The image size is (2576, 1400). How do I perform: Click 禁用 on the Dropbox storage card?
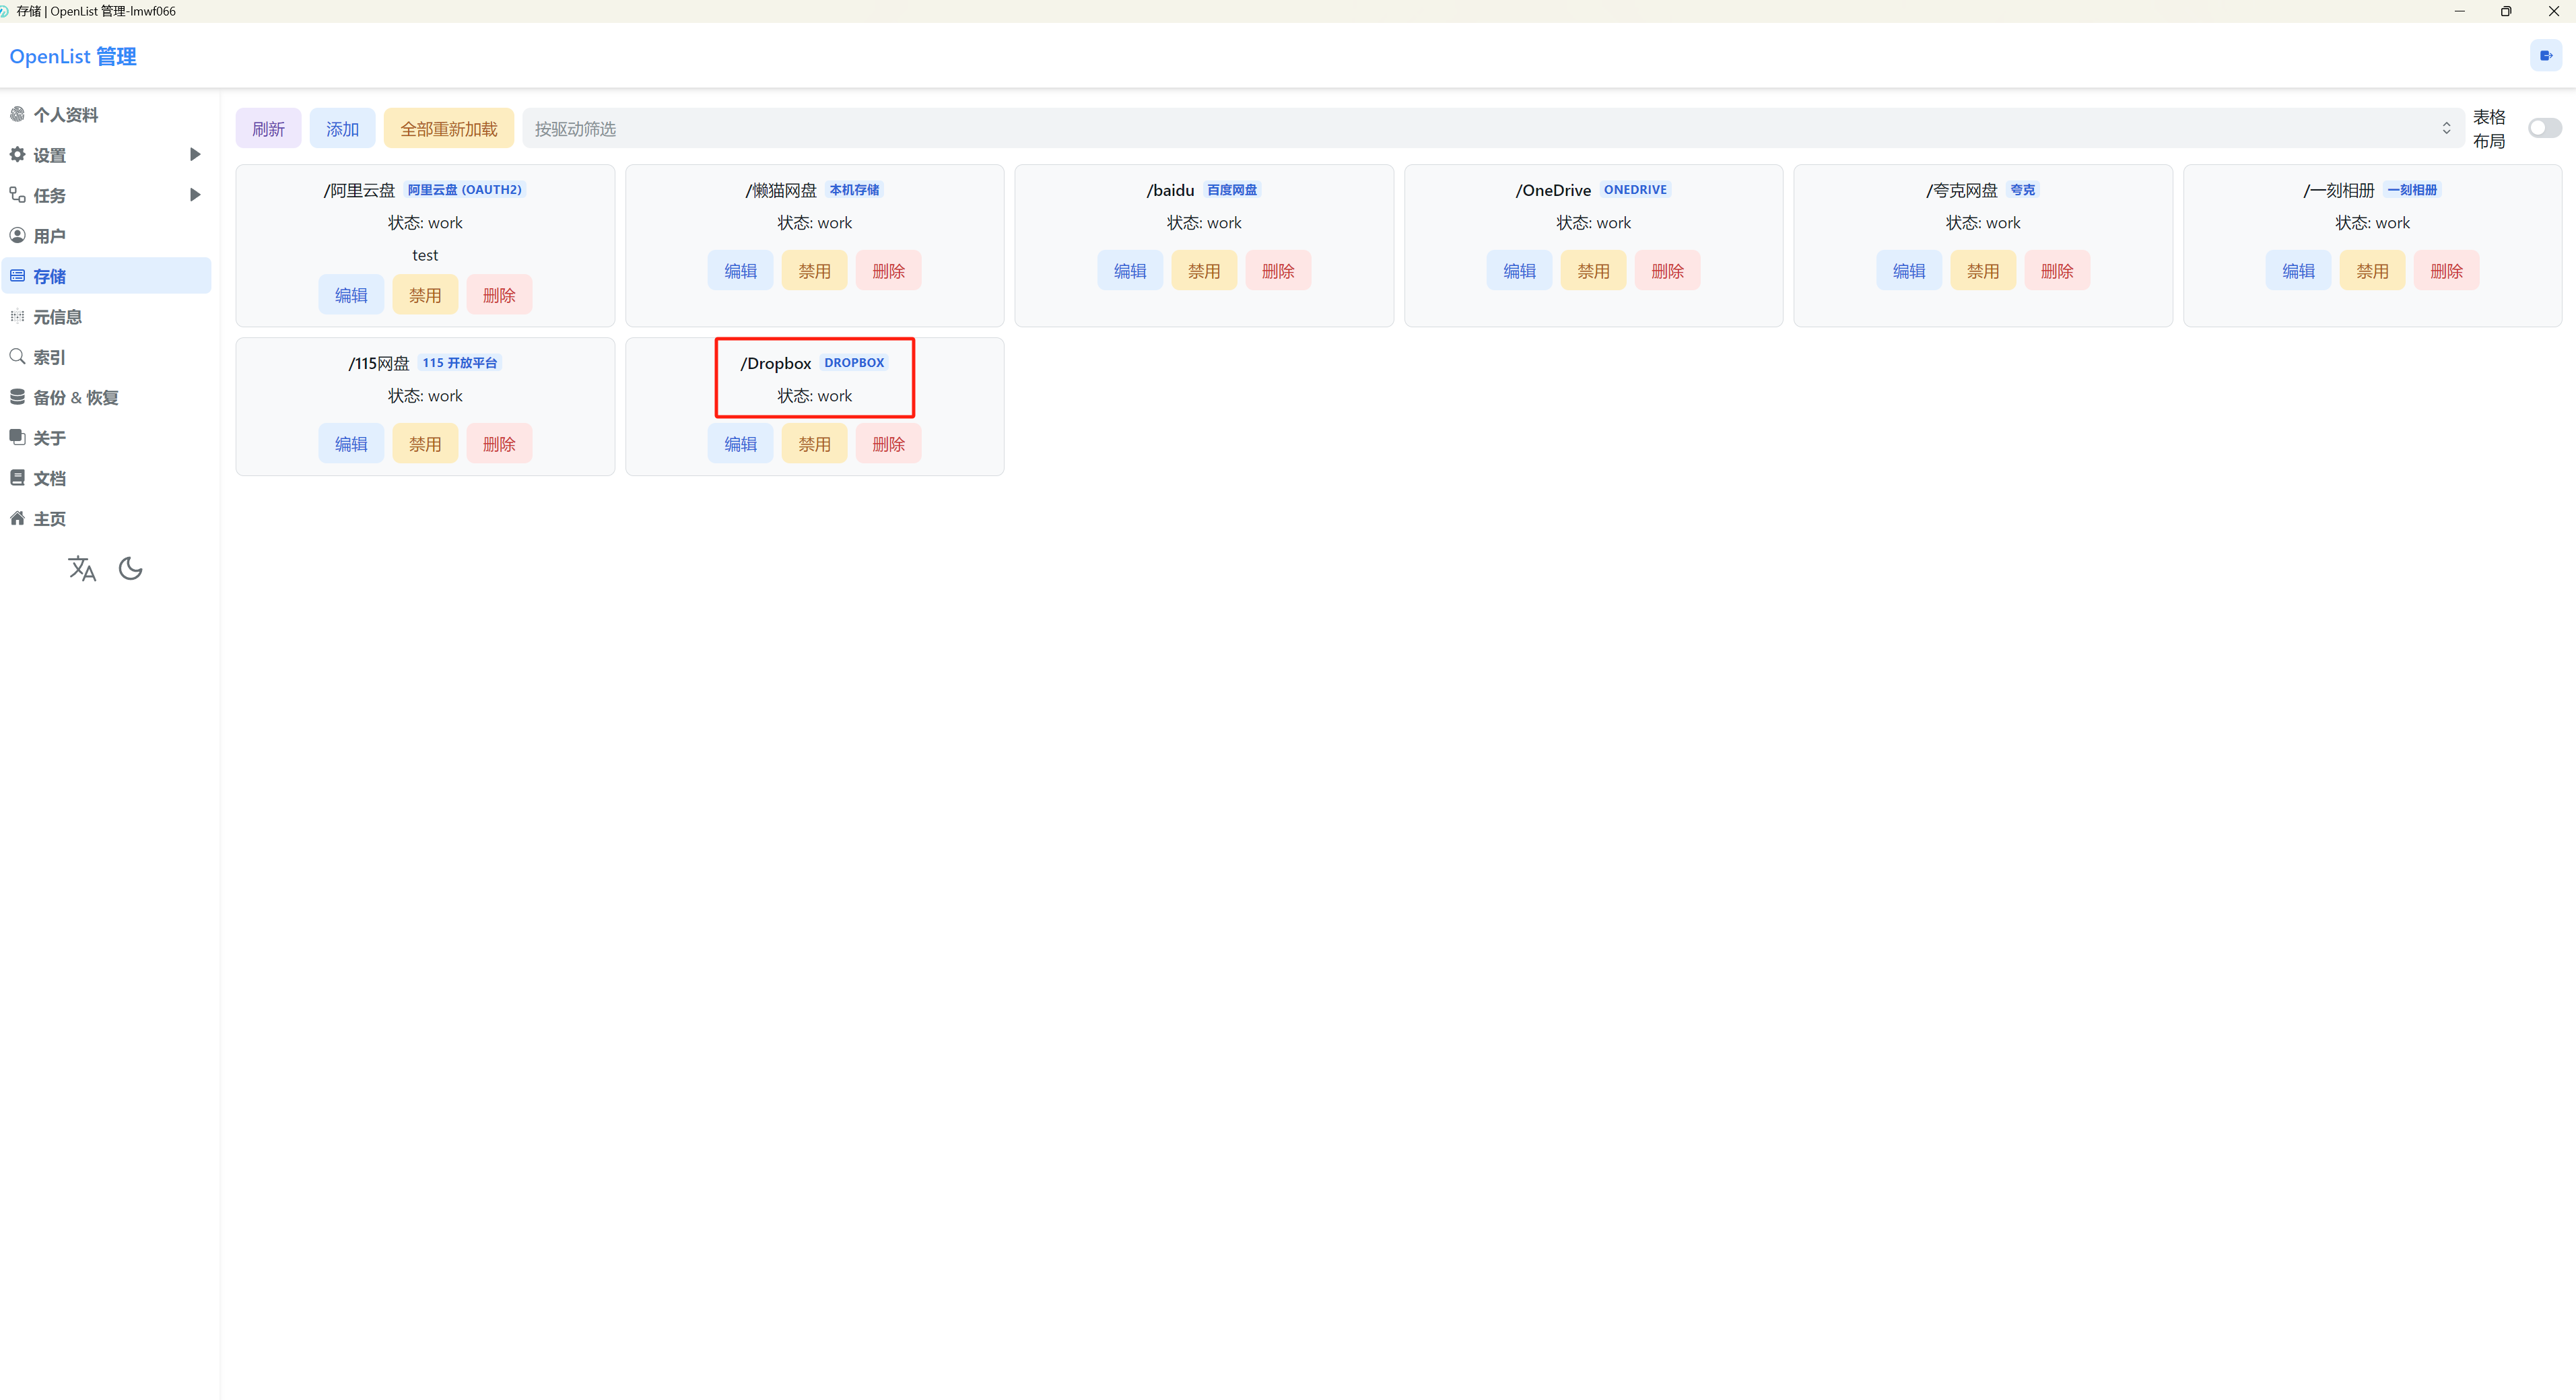814,444
